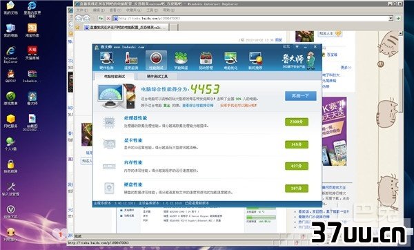Click IE vertical scrollbar up arrow
Viewport: 414px width, 250px height.
[x=400, y=34]
